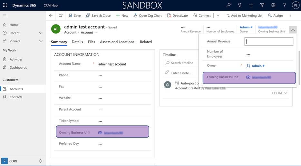Screen dimensions: 301x166
Task: Open the CORE area switcher
Action: (23, 161)
